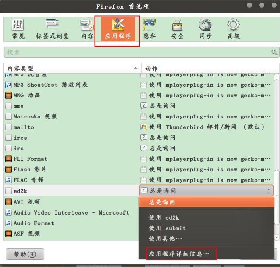Viewport: 280px width, 267px height.
Task: Choose 使用 submit from the dropdown list
Action: [x=207, y=228]
